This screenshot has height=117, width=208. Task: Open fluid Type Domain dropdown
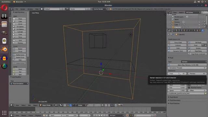point(194,62)
